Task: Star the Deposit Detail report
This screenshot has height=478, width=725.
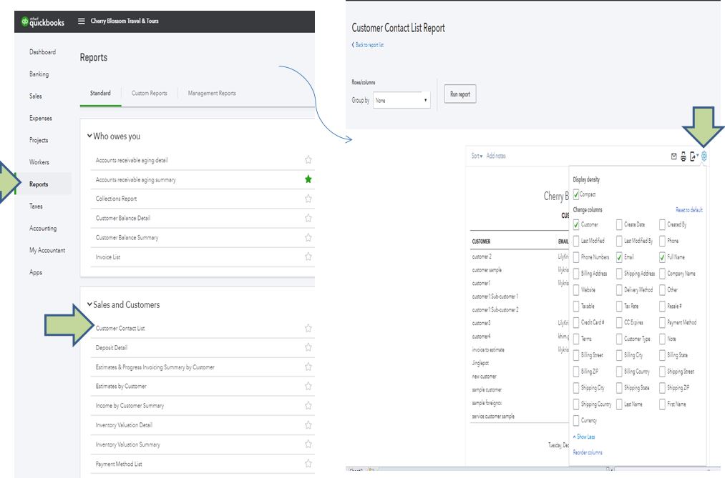Action: pos(308,347)
